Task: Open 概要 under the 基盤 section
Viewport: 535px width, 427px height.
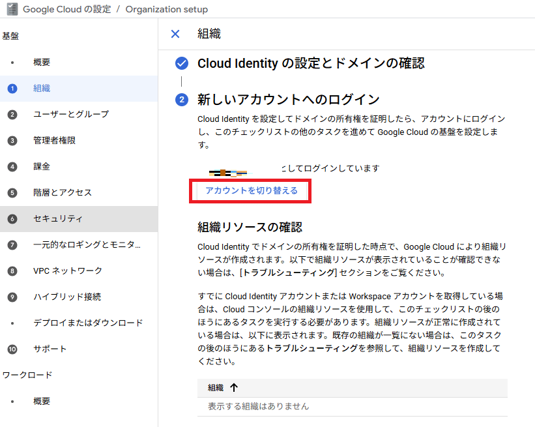Action: (x=79, y=63)
